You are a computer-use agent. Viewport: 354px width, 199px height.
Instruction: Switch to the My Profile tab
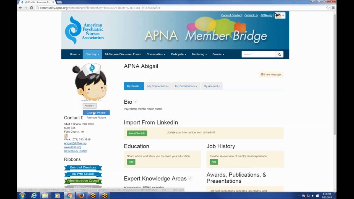(134, 86)
